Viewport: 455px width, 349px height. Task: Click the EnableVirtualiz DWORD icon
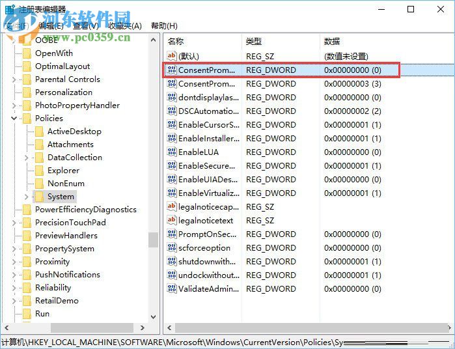tap(171, 193)
